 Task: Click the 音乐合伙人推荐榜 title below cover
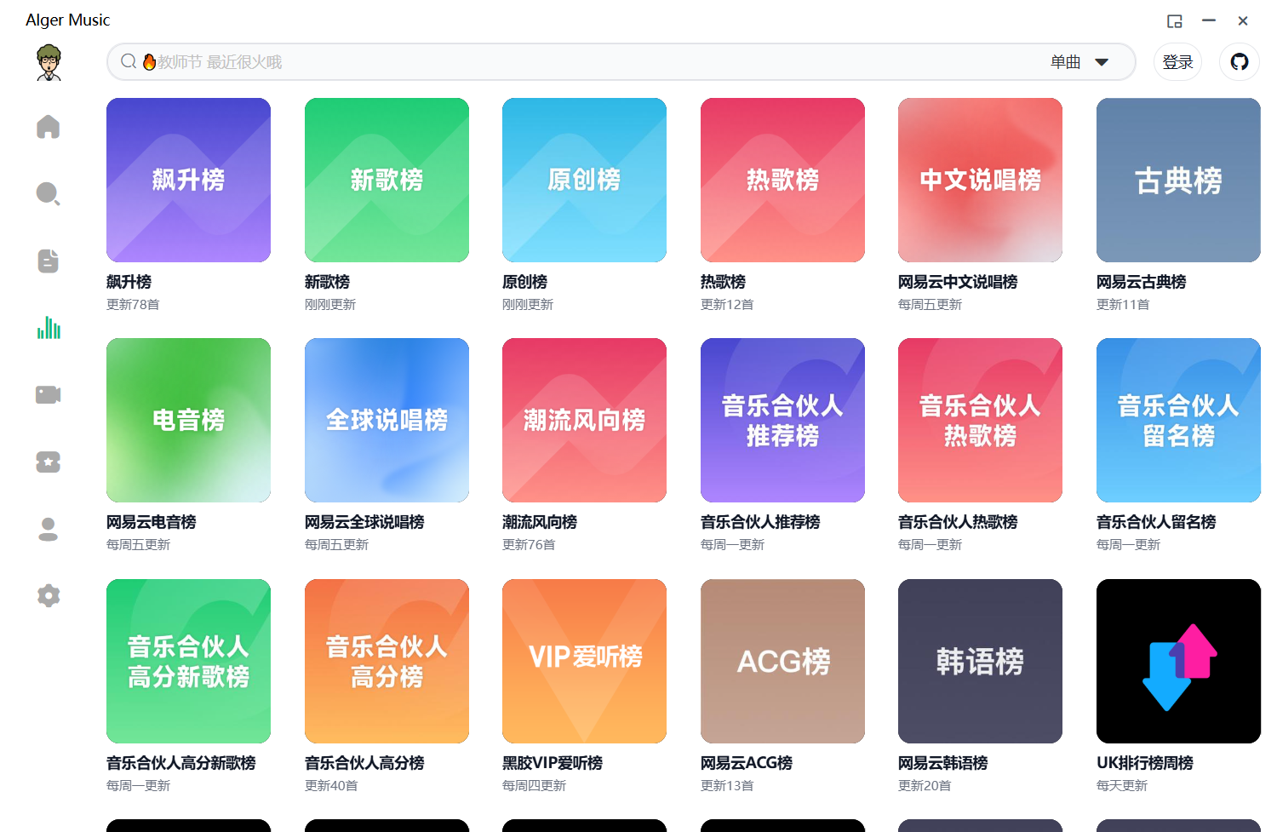(760, 522)
